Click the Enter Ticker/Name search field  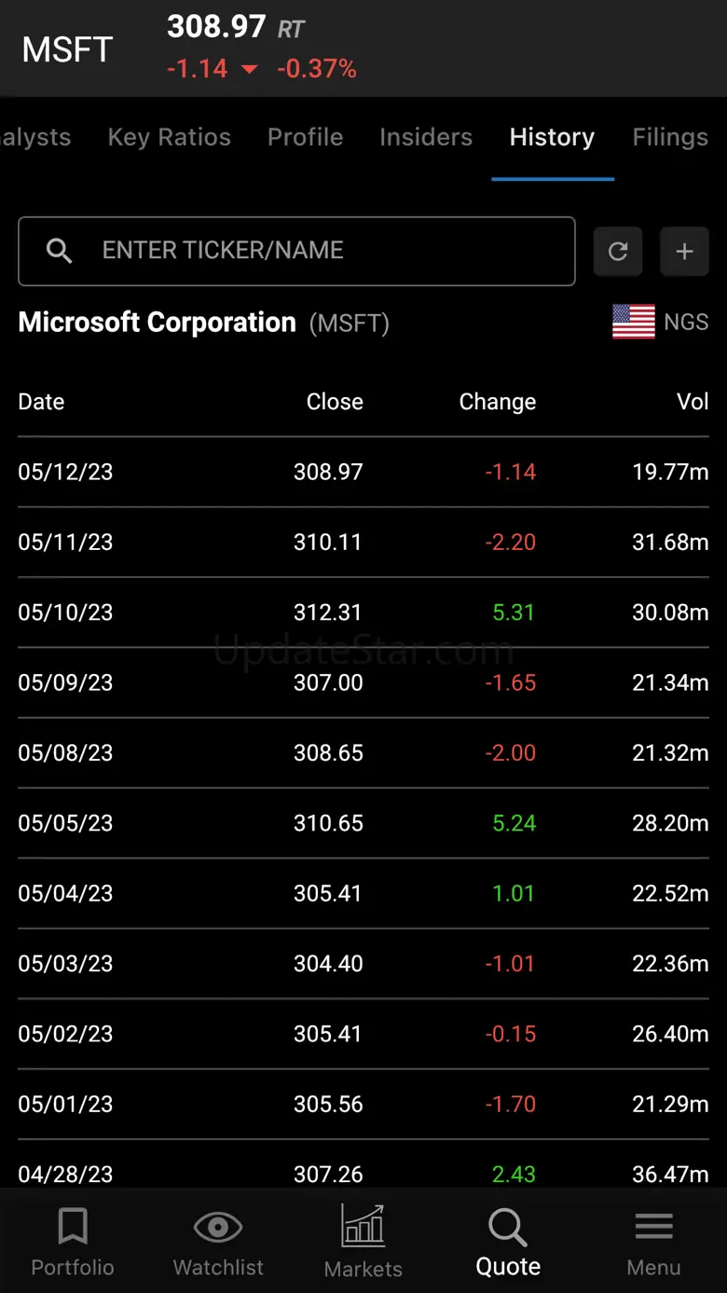click(317, 251)
